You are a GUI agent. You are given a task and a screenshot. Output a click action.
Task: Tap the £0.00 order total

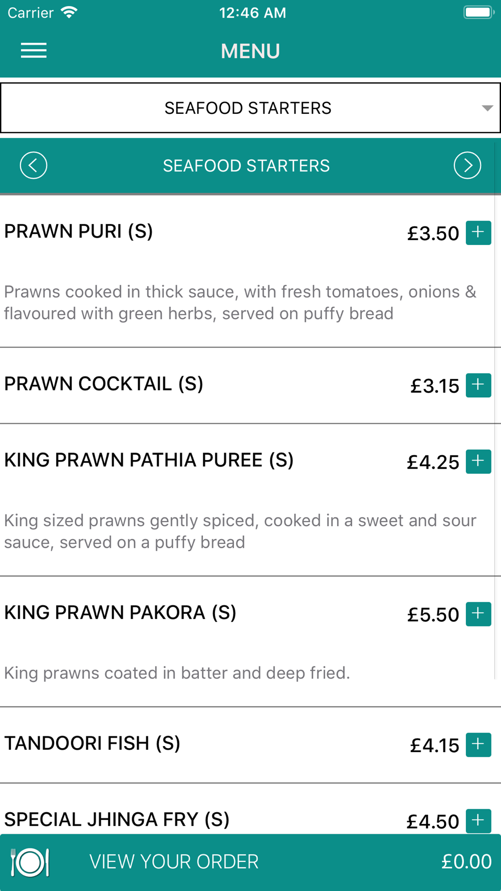pos(466,862)
